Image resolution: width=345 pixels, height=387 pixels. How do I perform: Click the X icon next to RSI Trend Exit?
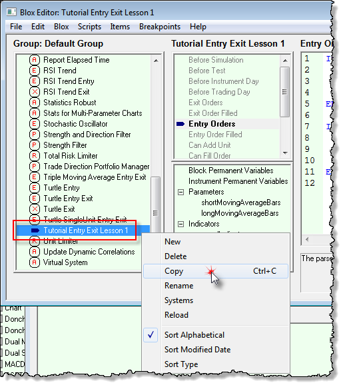pyautogui.click(x=35, y=92)
